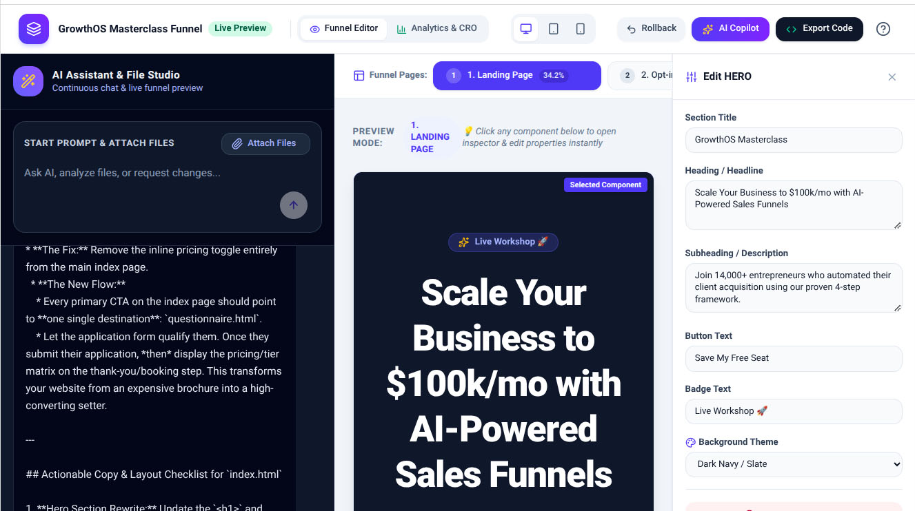The width and height of the screenshot is (915, 511).
Task: Open the Background Theme dropdown
Action: [x=794, y=464]
